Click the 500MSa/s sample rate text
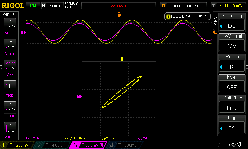The image size is (248, 149). pos(72,4)
